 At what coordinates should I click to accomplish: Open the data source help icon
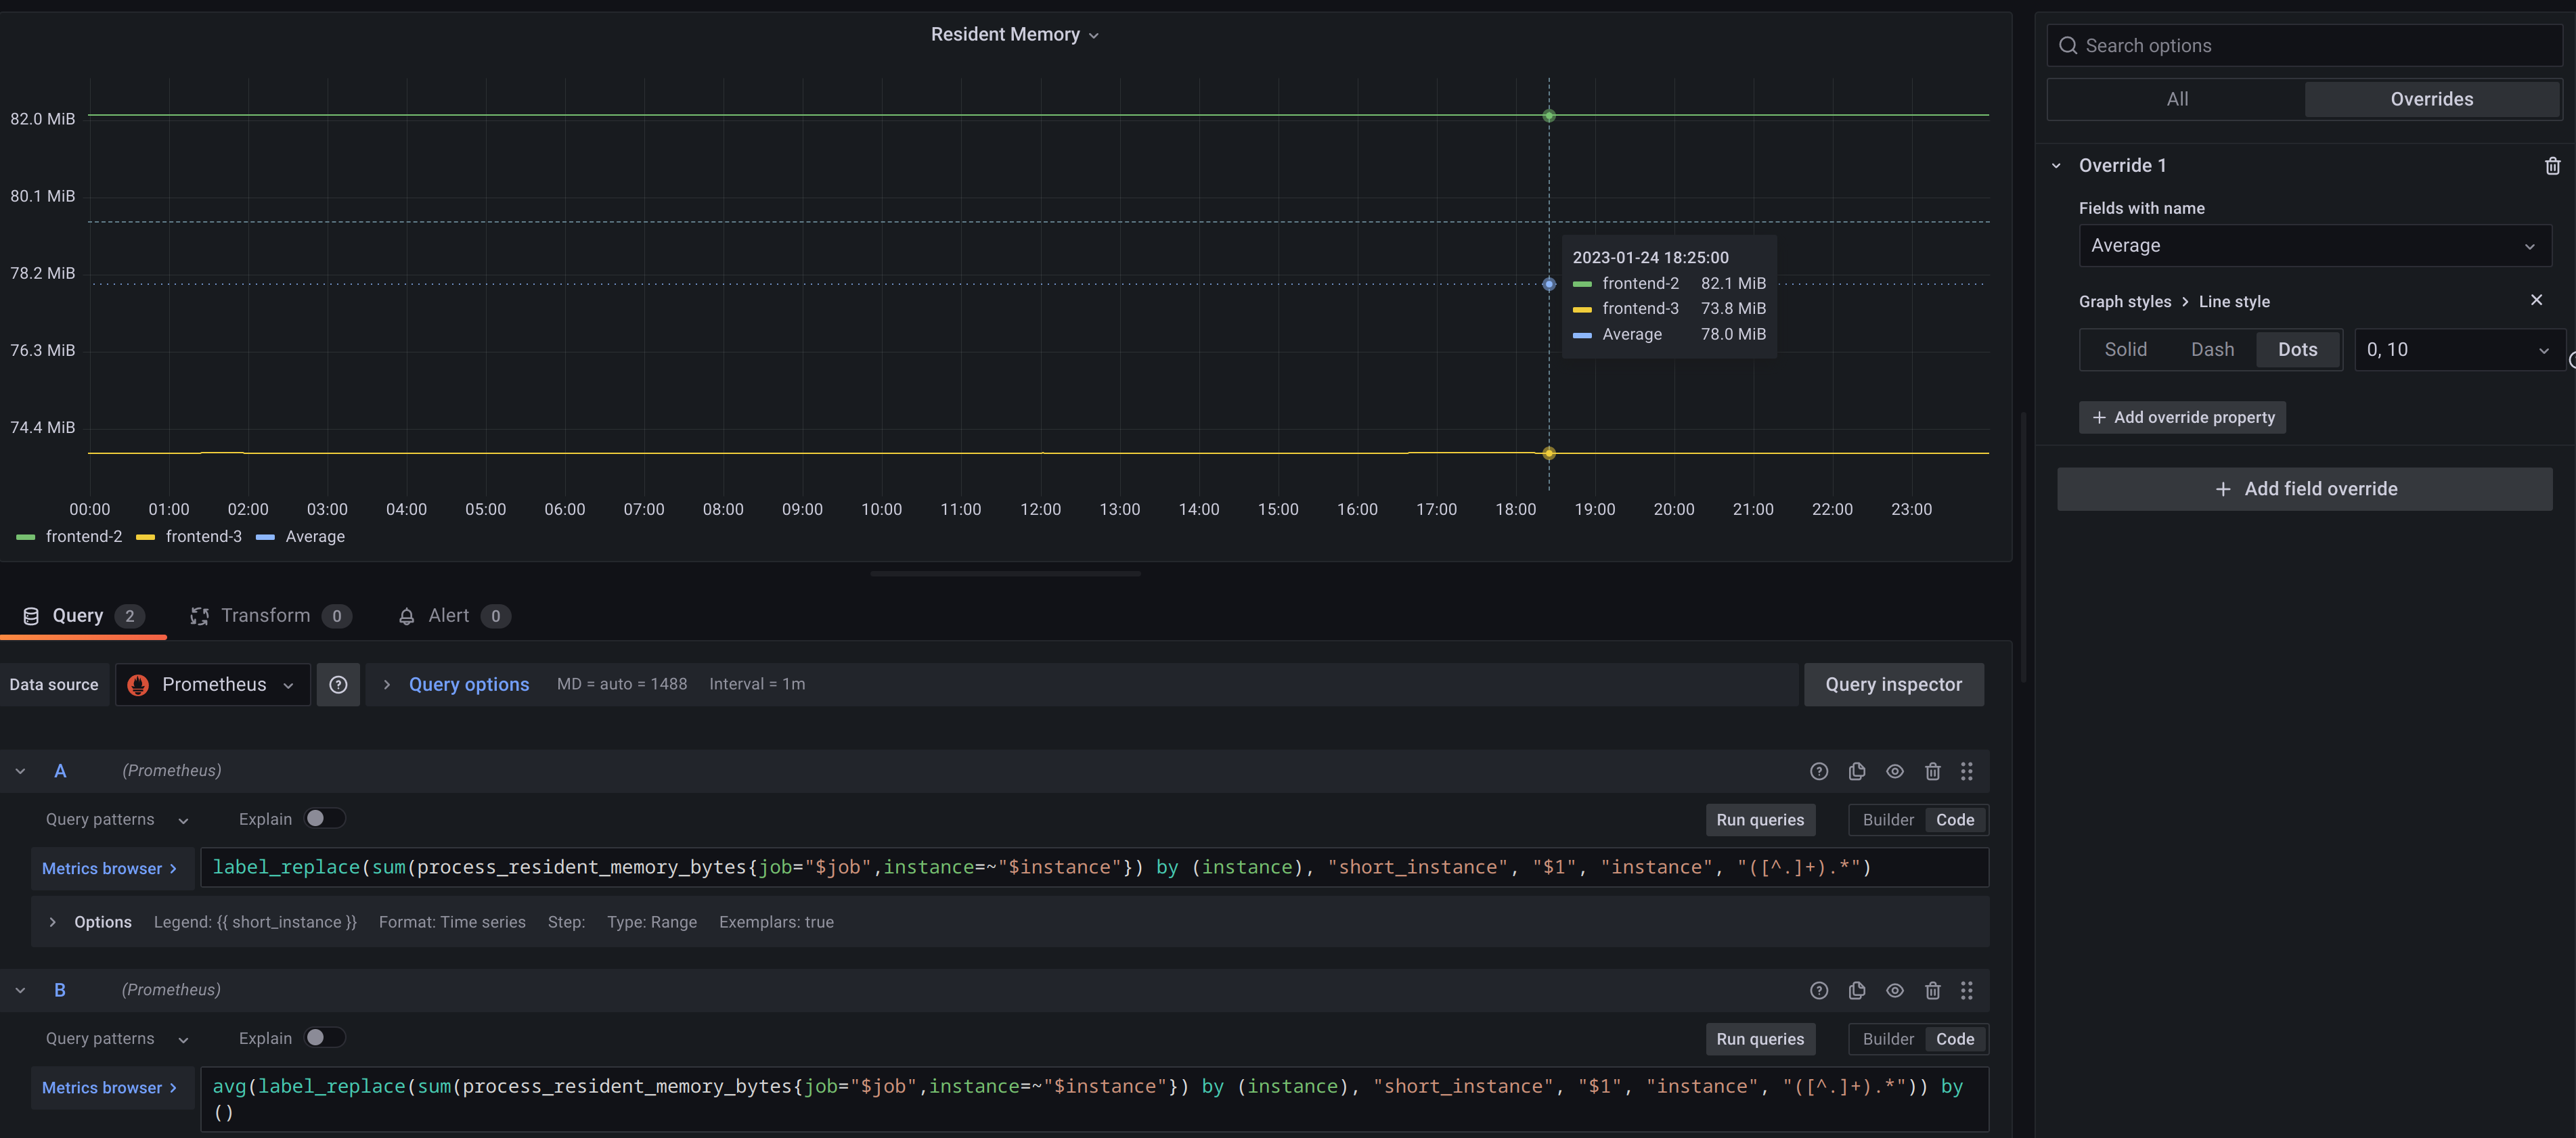338,684
